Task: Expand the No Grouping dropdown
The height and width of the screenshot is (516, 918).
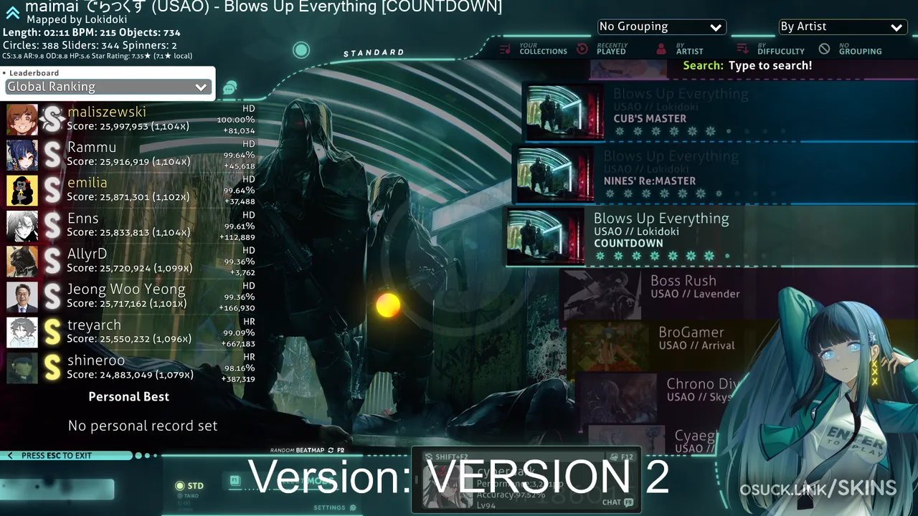Action: [662, 27]
